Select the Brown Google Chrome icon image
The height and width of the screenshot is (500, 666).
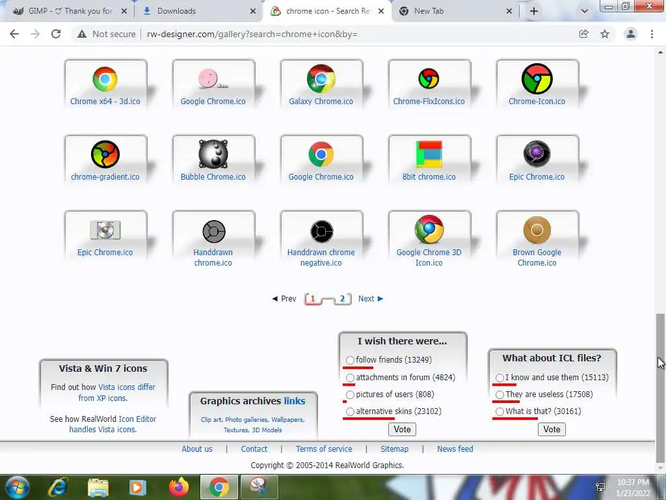(x=537, y=230)
